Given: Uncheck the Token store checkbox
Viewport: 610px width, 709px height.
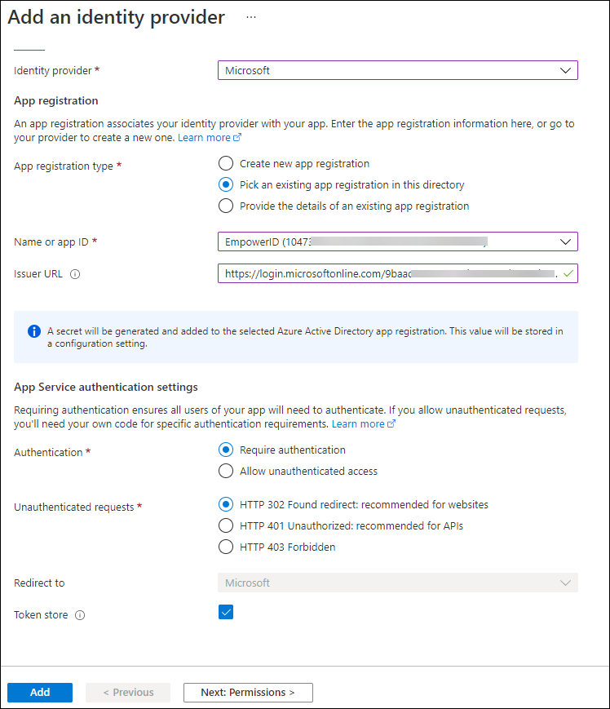Looking at the screenshot, I should (226, 612).
